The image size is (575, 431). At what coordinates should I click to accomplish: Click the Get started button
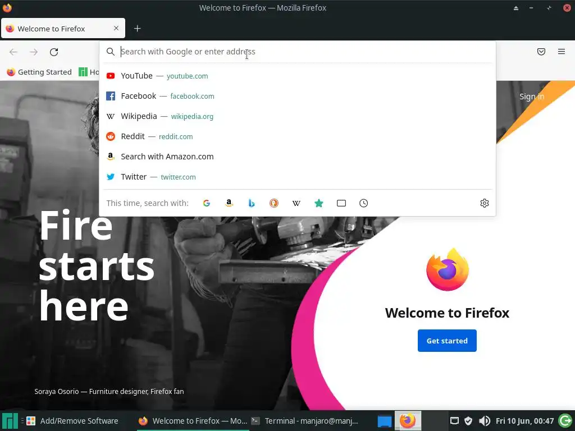tap(447, 341)
